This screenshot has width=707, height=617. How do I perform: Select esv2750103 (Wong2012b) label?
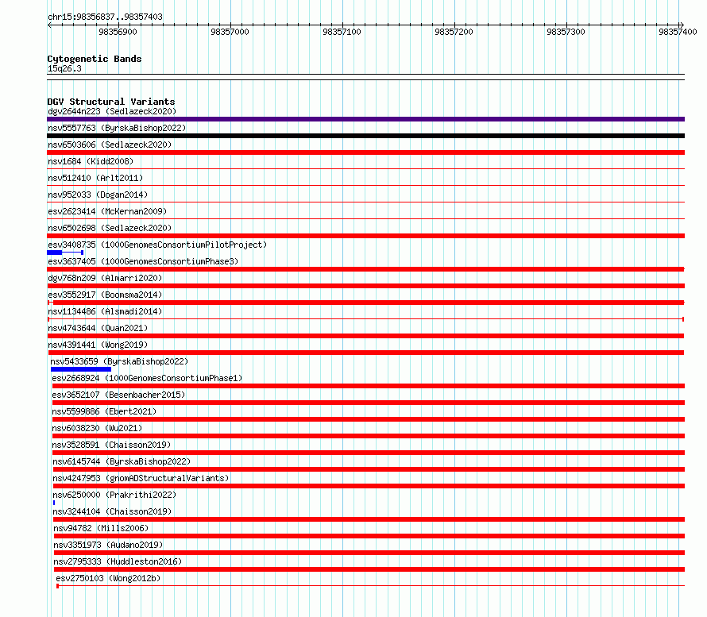108,578
